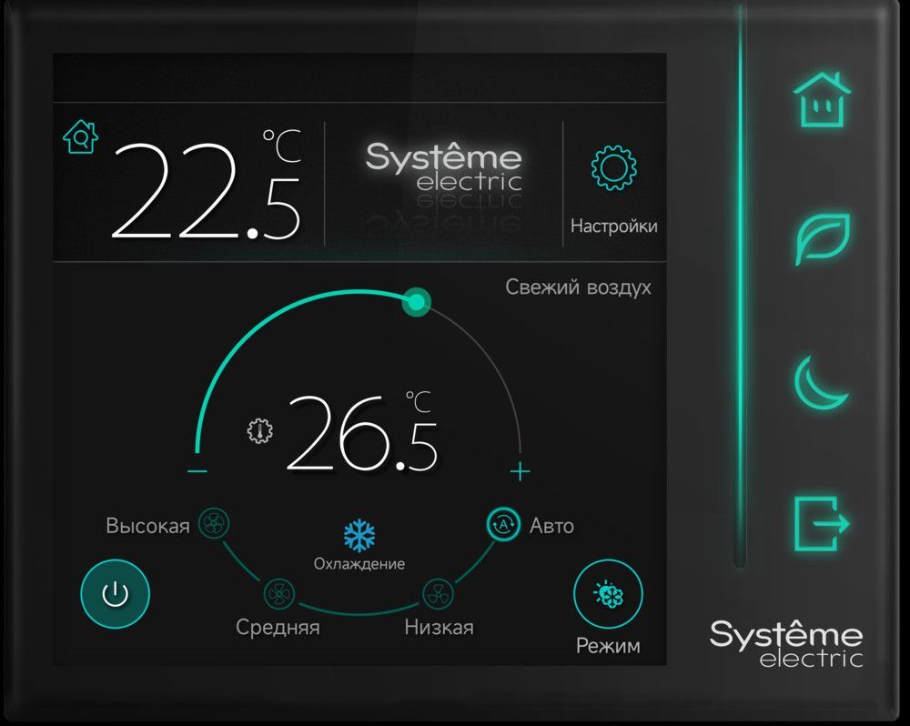Select Авто fan speed
This screenshot has height=726, width=910.
point(501,525)
